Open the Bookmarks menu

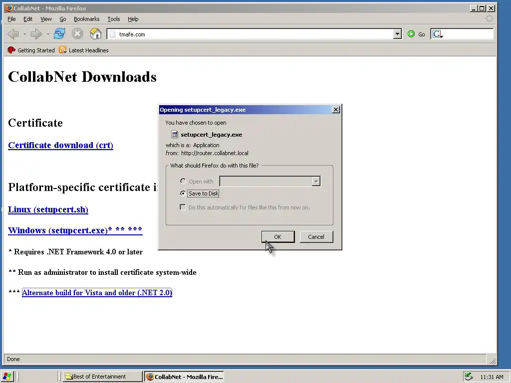click(x=86, y=19)
